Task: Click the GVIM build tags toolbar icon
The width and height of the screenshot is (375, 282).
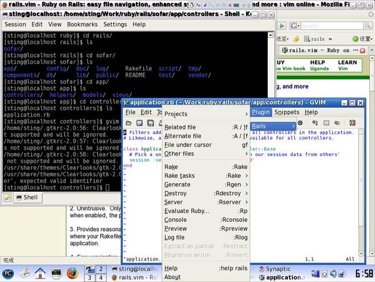Action: pyautogui.click(x=315, y=123)
